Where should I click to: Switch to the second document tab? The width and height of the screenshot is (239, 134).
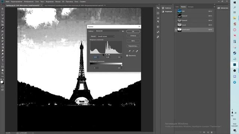click(74, 6)
